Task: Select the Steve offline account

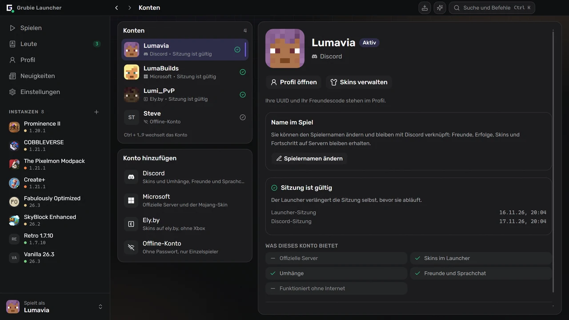Action: [185, 117]
